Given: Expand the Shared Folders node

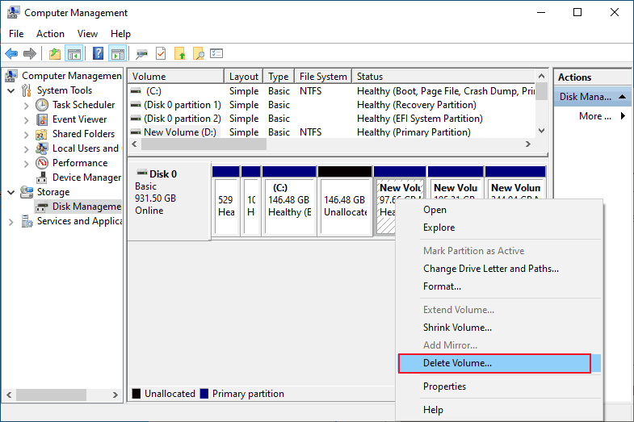Looking at the screenshot, I should [x=27, y=135].
